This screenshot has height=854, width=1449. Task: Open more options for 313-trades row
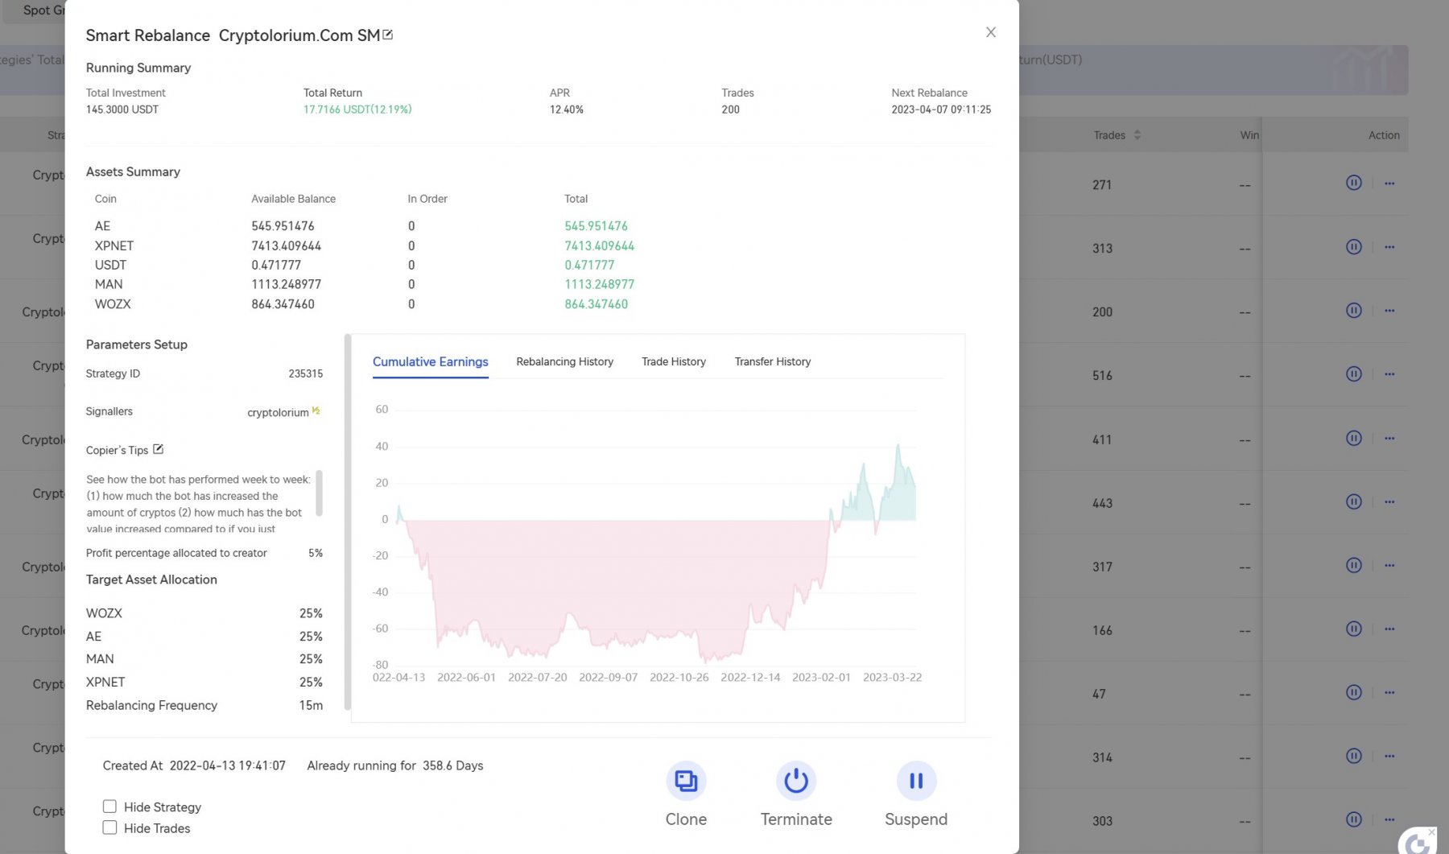tap(1389, 247)
